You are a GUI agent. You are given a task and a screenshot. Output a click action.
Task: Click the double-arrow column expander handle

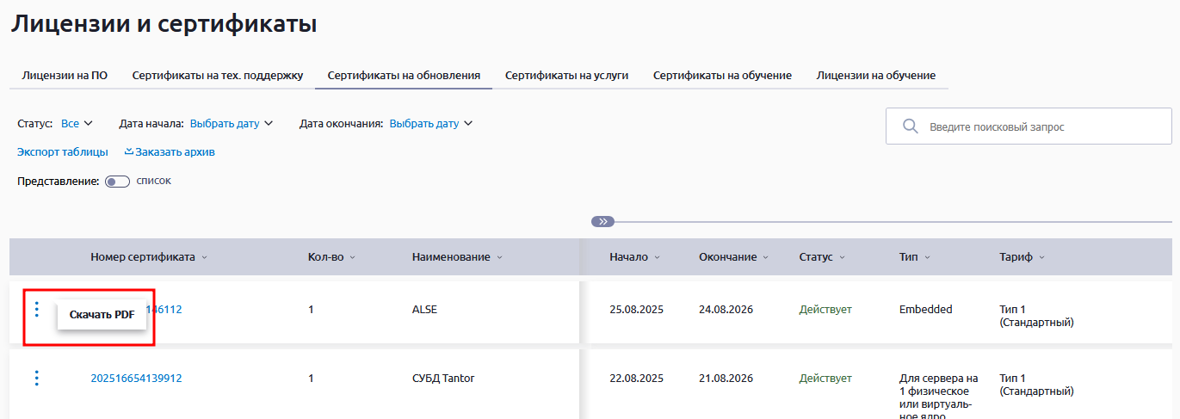[602, 222]
